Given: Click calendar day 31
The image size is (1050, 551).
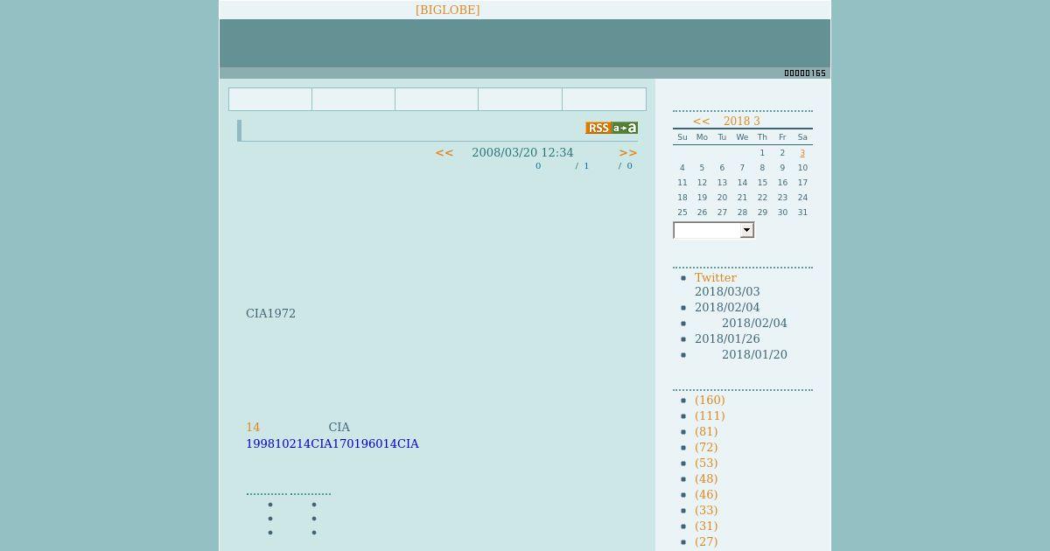Looking at the screenshot, I should pos(802,213).
